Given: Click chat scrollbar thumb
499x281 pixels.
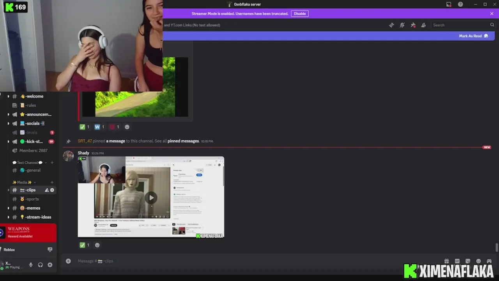Looking at the screenshot, I should pos(496,248).
